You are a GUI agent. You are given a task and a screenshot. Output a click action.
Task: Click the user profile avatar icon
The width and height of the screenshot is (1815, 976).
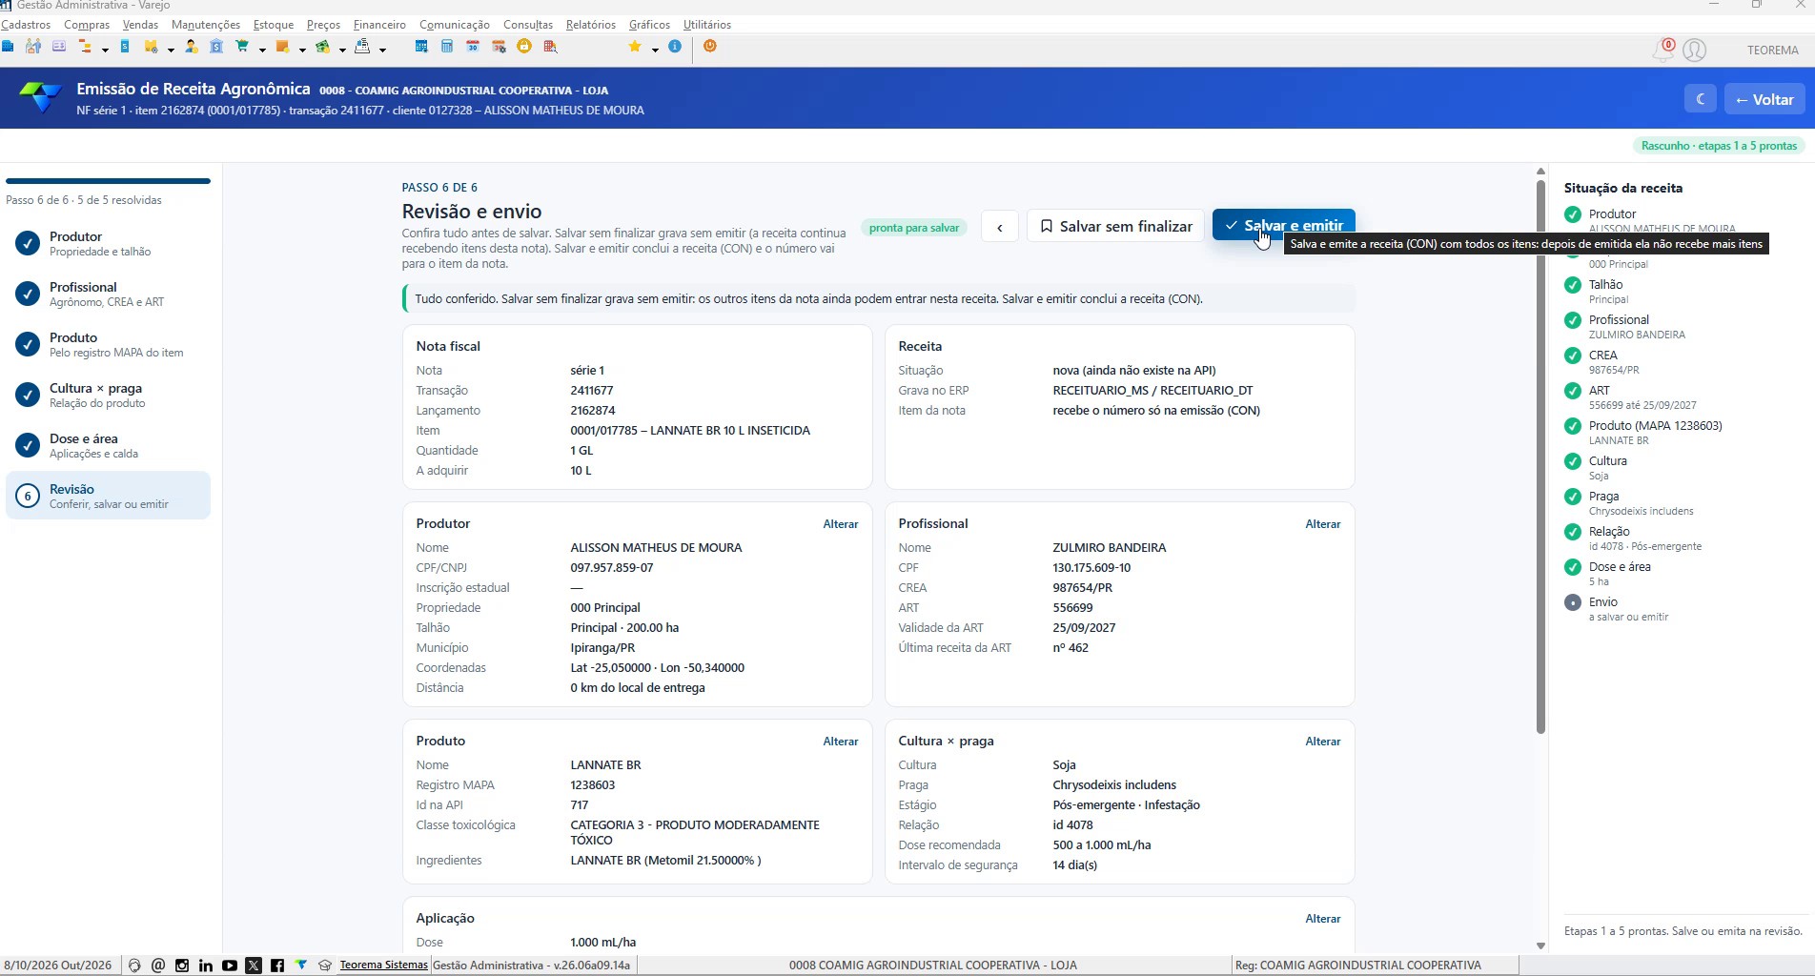(x=1694, y=51)
